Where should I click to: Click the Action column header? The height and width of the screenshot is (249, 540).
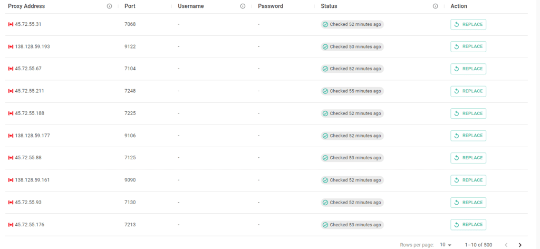click(459, 6)
